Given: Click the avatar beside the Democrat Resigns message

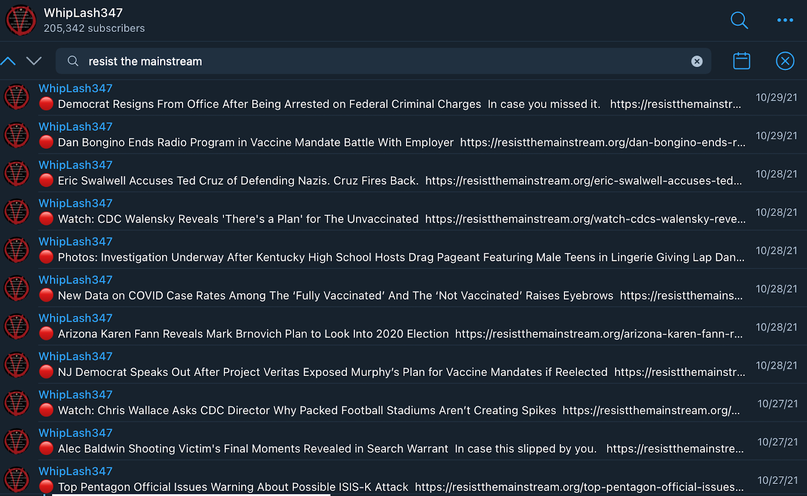Looking at the screenshot, I should click(17, 97).
